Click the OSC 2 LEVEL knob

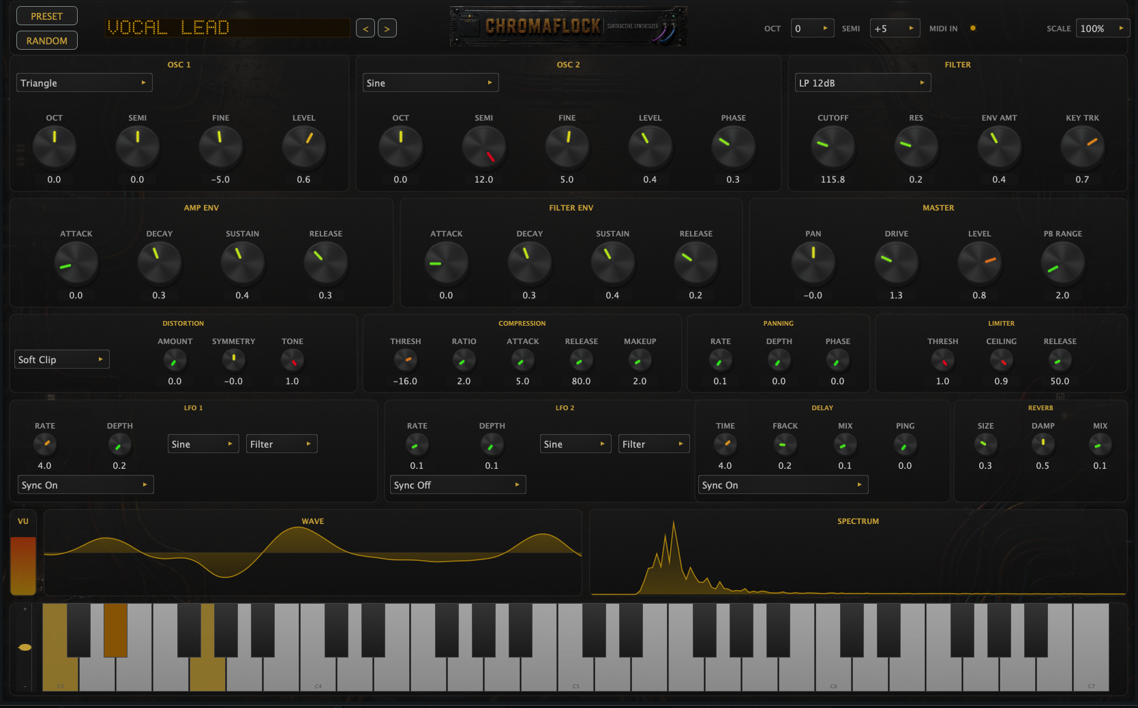(x=650, y=147)
